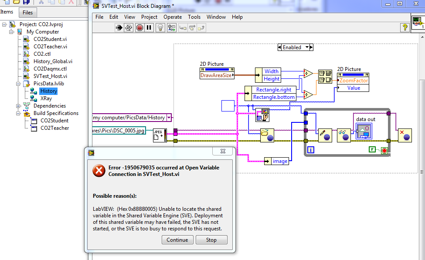Select History_Global.vi in the project tree
425x260 pixels.
(x=53, y=61)
